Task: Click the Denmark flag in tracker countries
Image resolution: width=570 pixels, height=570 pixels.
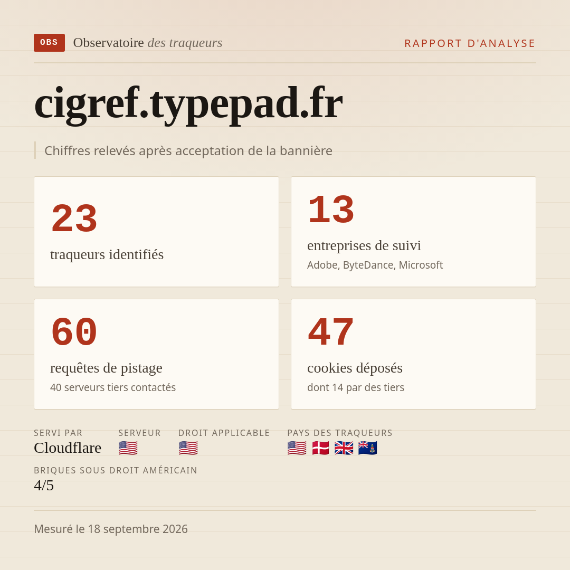Action: (x=320, y=448)
